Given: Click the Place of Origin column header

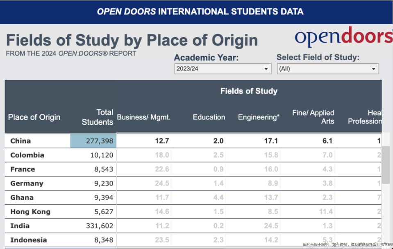Looking at the screenshot, I should coord(34,117).
